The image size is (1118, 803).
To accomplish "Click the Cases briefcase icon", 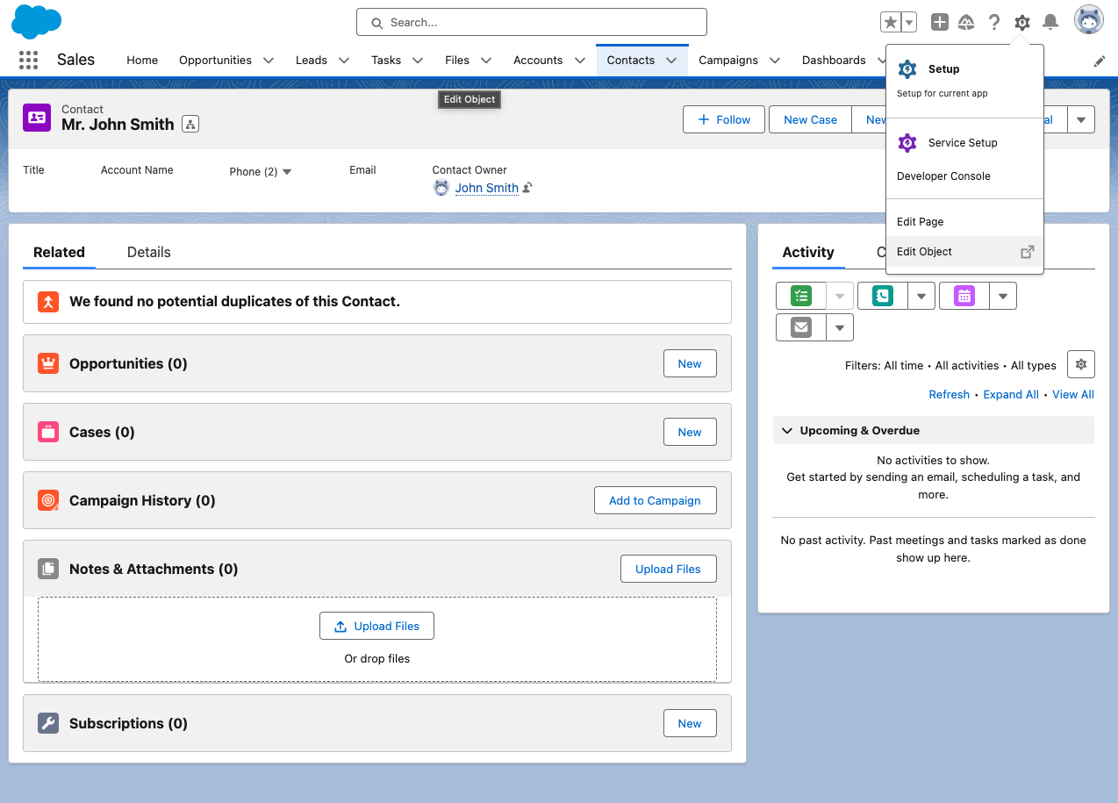I will [47, 432].
